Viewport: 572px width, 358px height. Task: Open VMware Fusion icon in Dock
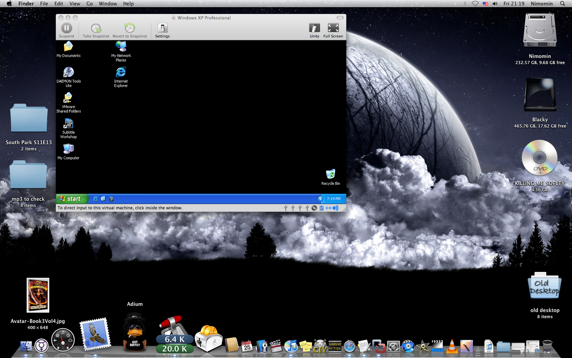coord(378,346)
